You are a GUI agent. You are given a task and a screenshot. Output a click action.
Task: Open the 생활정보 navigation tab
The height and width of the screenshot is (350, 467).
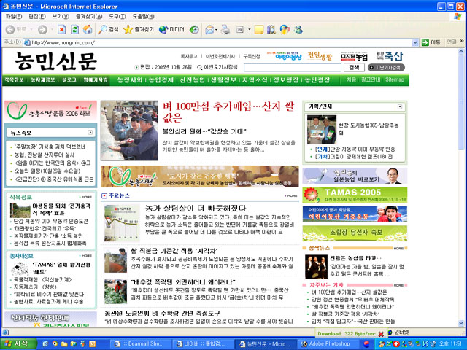(x=223, y=79)
